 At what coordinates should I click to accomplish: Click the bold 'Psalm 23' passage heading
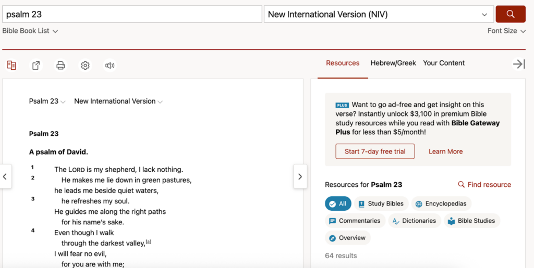click(44, 134)
